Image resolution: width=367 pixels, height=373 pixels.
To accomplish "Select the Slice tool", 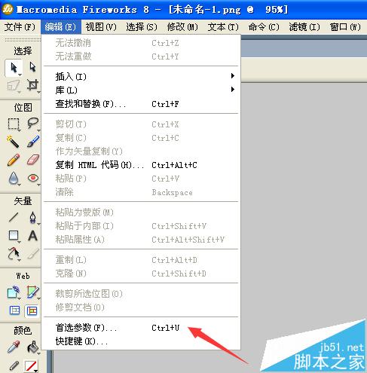I will coord(32,292).
